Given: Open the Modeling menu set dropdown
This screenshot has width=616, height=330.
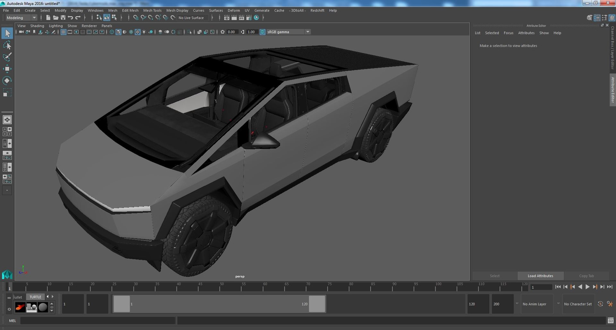Looking at the screenshot, I should 21,18.
